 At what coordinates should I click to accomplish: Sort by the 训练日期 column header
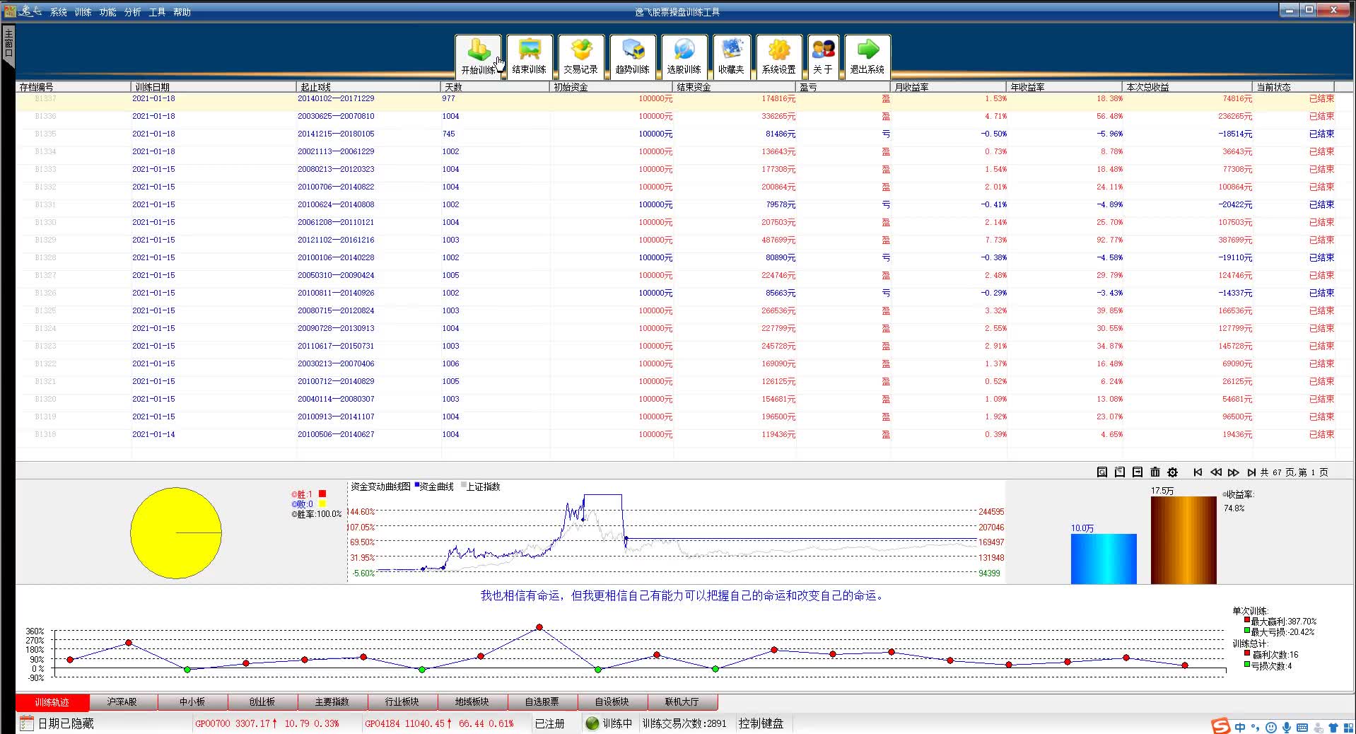[214, 87]
